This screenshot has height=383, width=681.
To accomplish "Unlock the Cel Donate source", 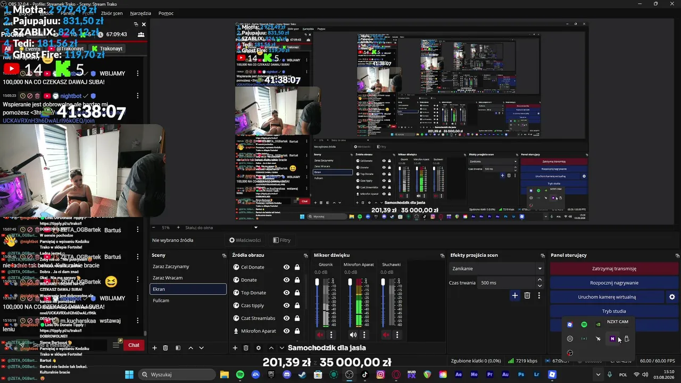I will click(297, 267).
